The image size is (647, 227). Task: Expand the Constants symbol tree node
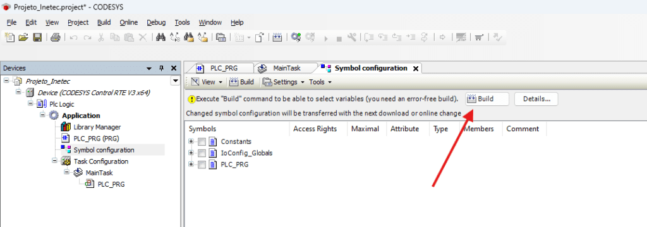[x=191, y=141]
